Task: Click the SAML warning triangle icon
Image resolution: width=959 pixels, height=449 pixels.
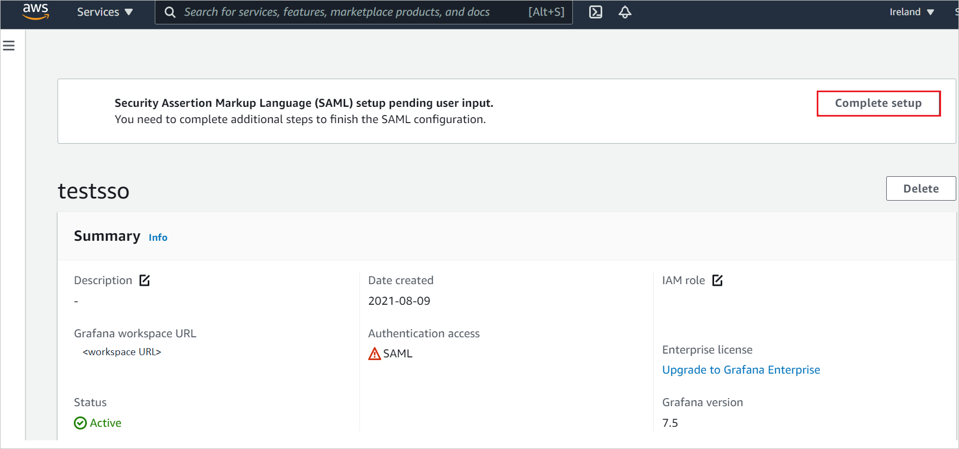Action: click(375, 354)
